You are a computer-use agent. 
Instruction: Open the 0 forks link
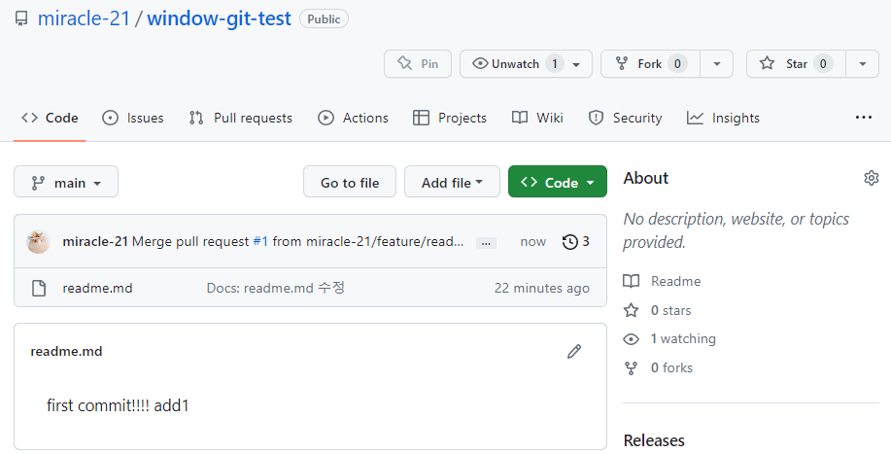(658, 367)
